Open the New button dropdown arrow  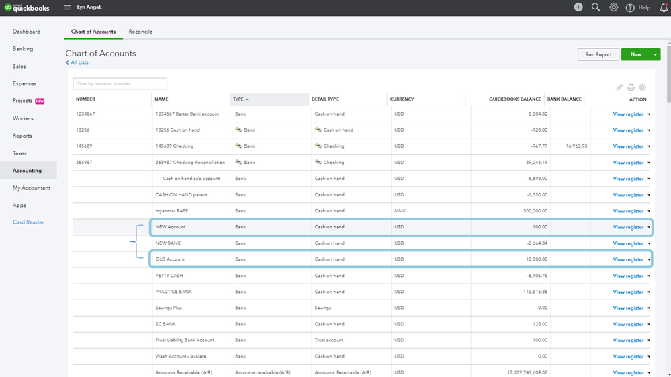[x=655, y=54]
